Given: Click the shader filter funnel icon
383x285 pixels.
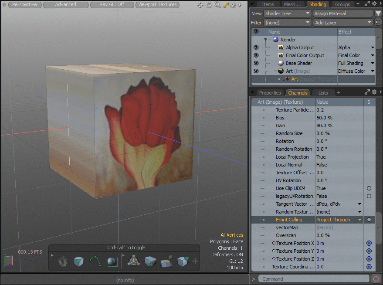Looking at the screenshot, I should click(378, 13).
